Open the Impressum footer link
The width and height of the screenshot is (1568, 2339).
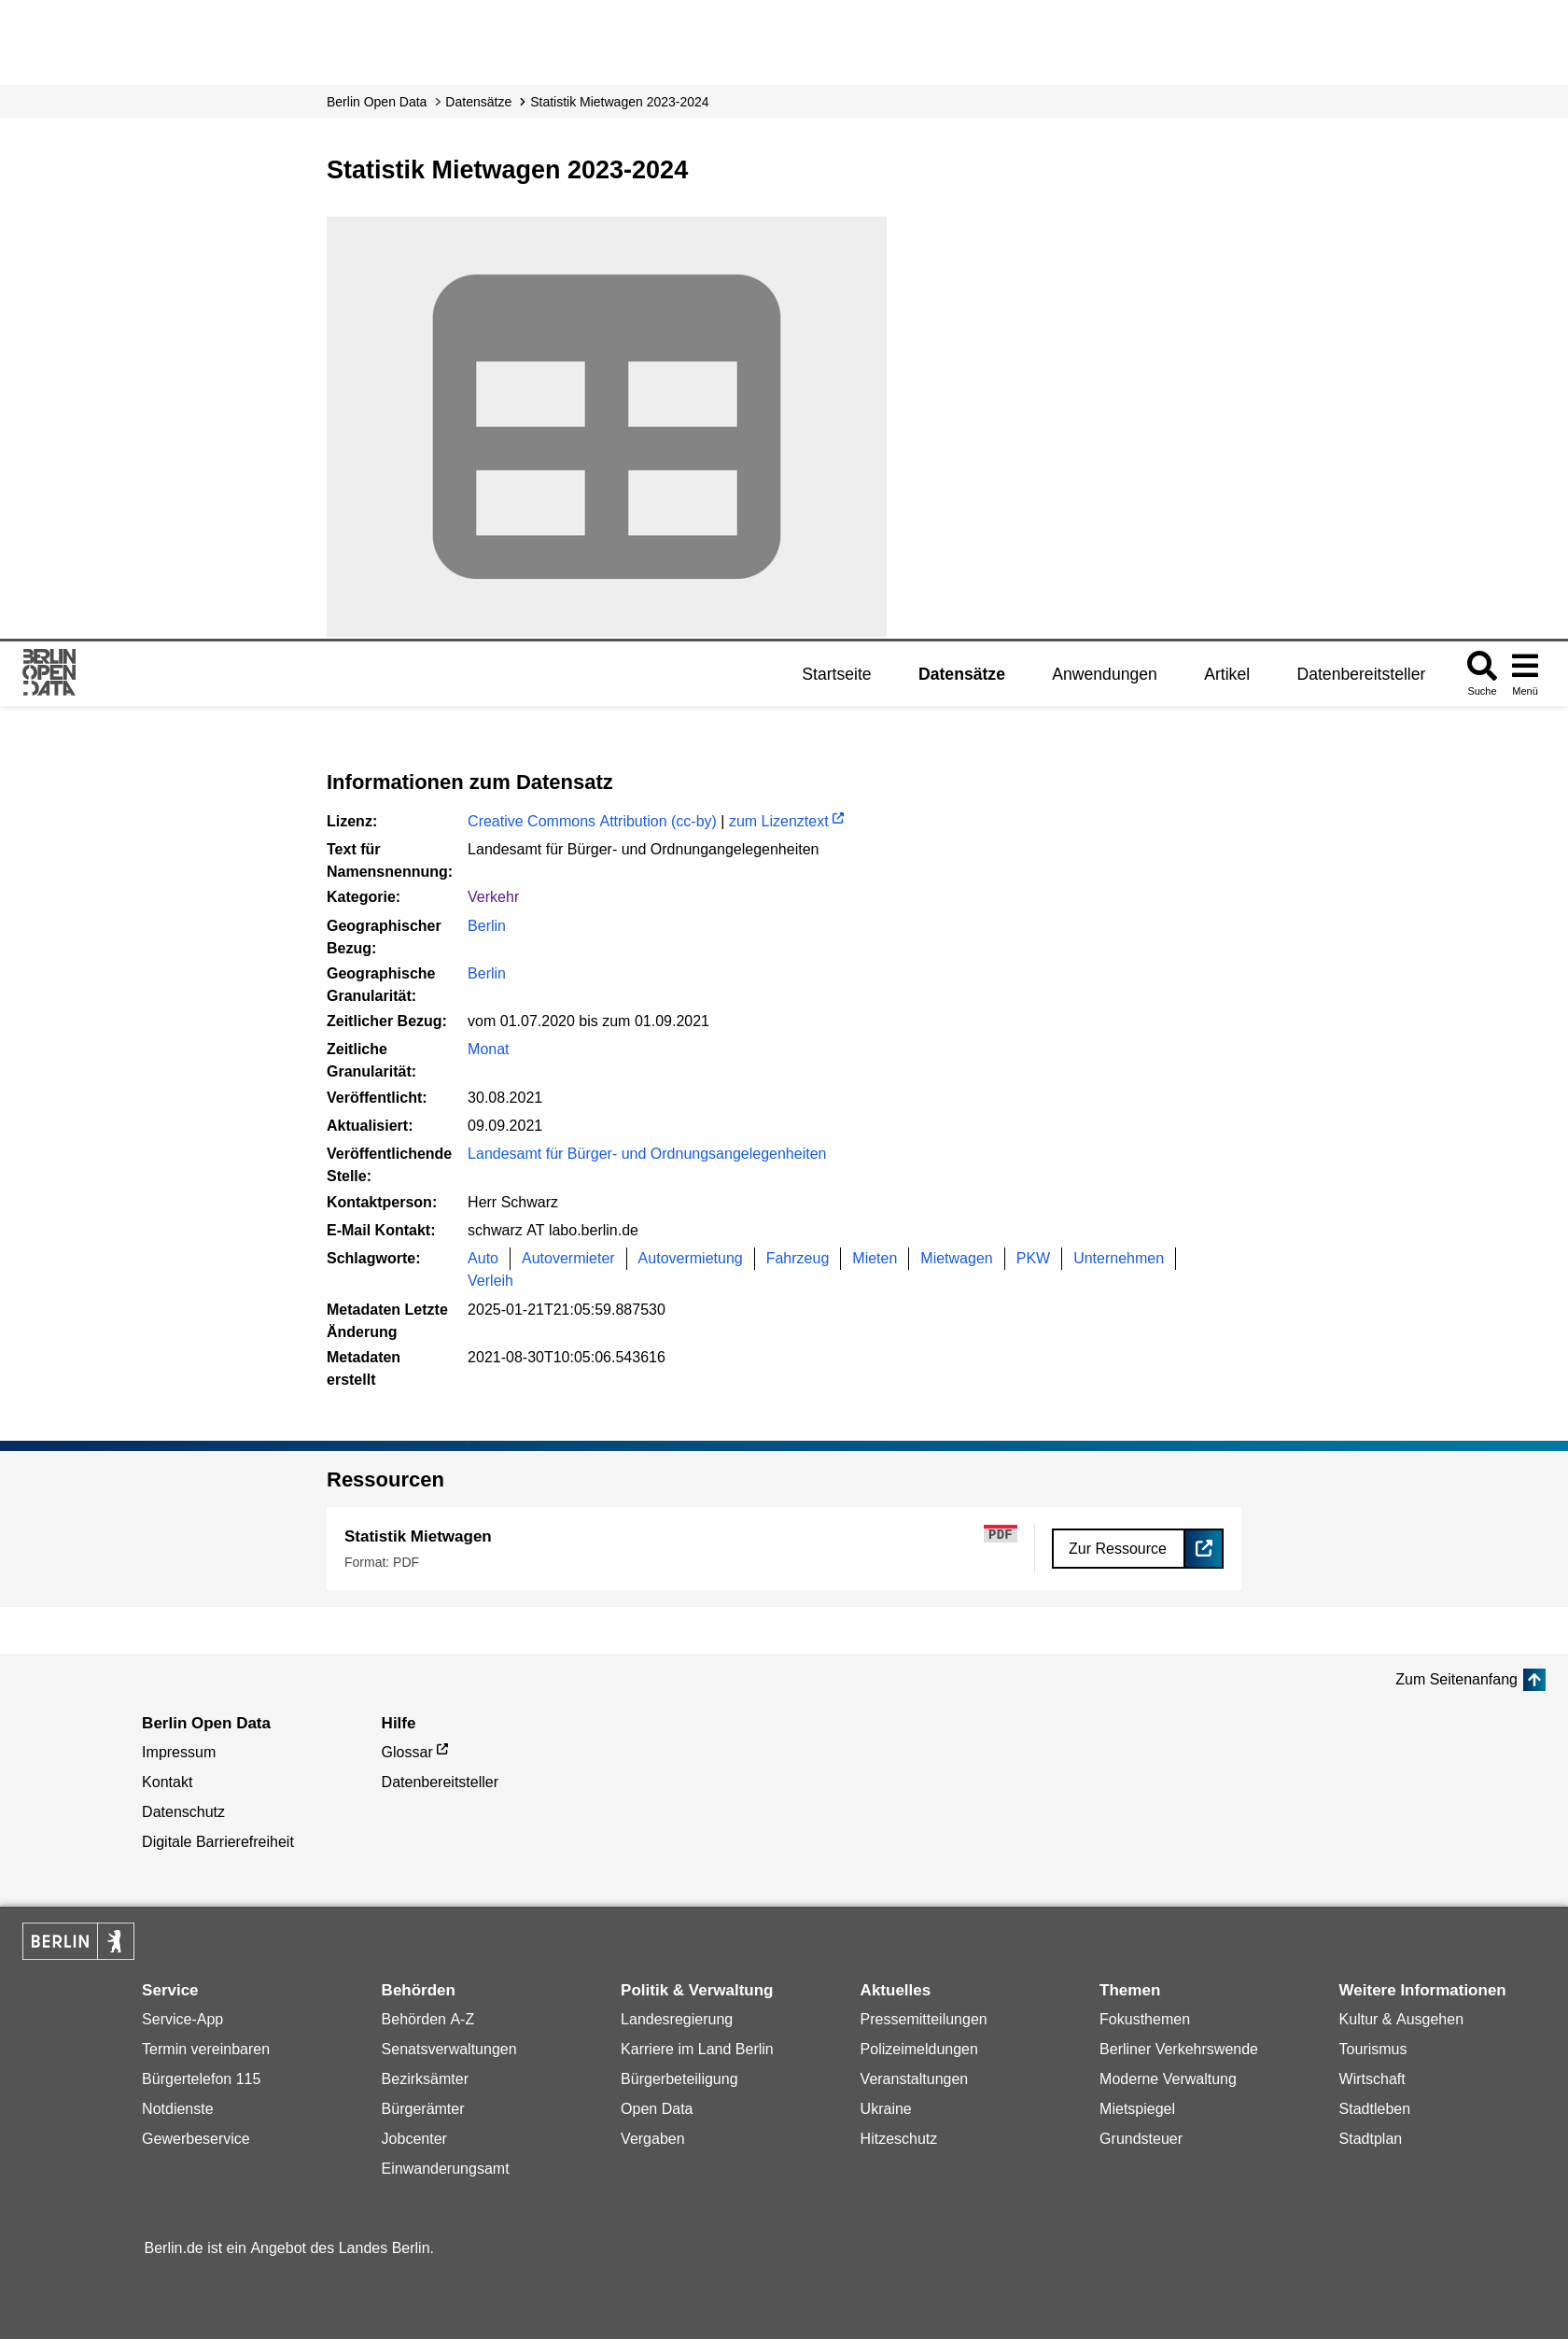click(x=179, y=1752)
